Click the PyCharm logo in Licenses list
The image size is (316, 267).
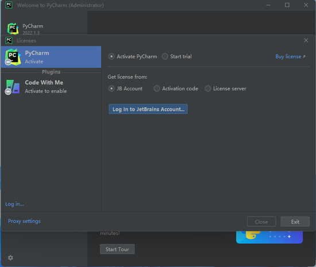pyautogui.click(x=13, y=57)
